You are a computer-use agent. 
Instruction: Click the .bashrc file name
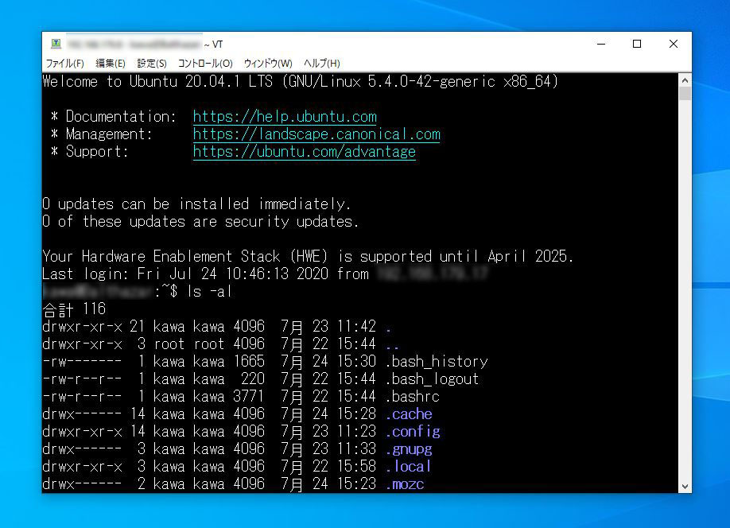coord(413,396)
